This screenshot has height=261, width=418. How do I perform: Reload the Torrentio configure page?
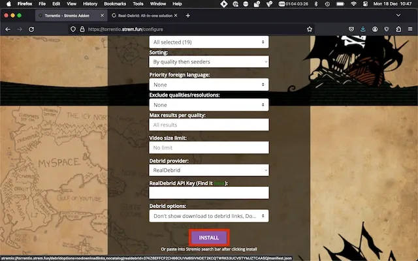[x=31, y=29]
